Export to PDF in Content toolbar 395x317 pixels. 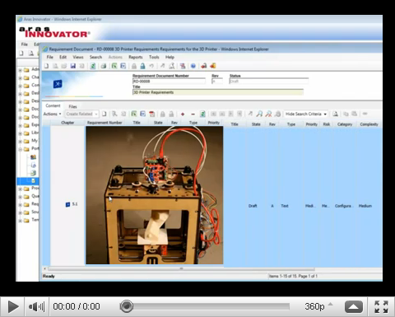tap(151, 114)
